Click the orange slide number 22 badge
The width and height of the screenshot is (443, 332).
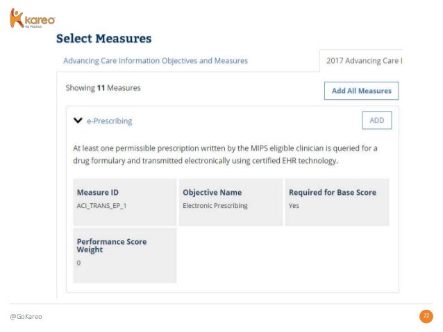tap(426, 317)
